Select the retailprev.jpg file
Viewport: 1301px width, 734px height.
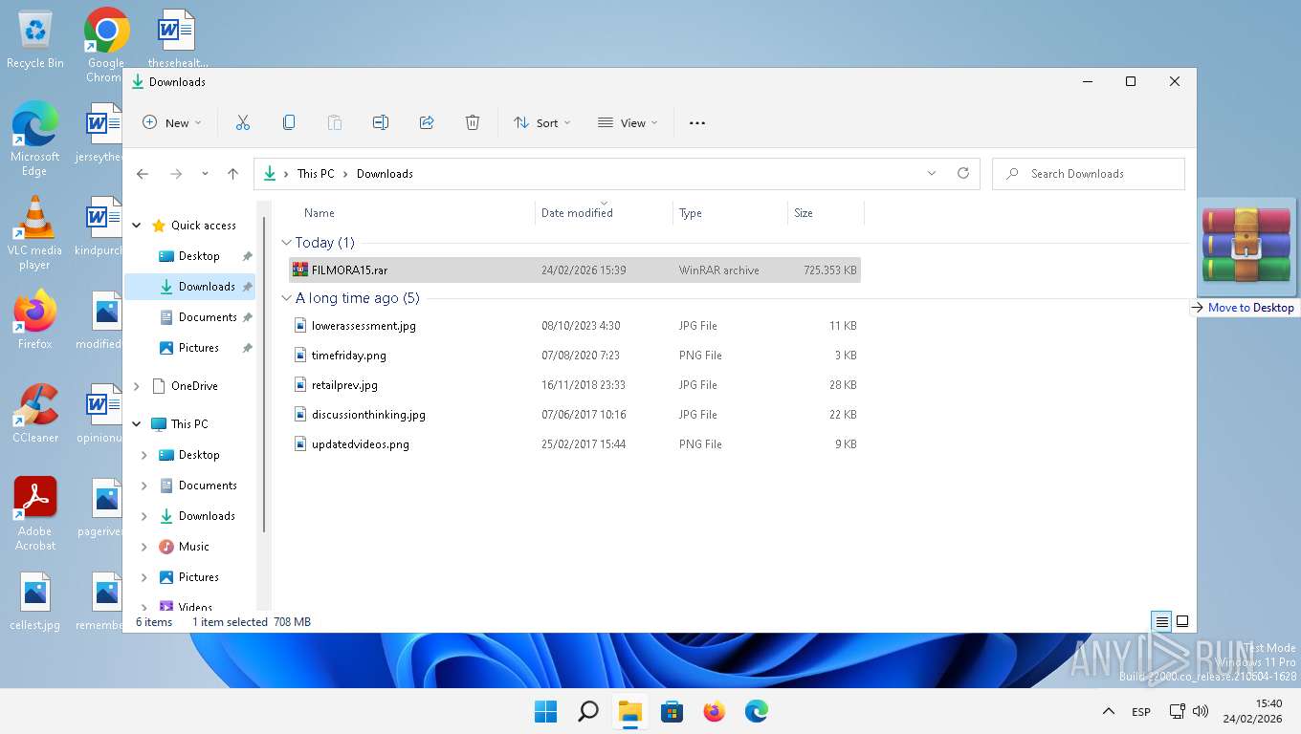575,385
